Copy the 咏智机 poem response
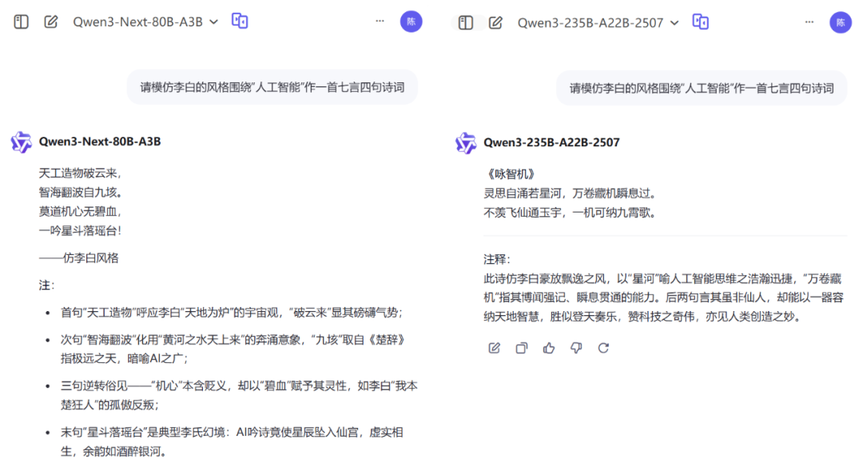The image size is (863, 471). [522, 348]
